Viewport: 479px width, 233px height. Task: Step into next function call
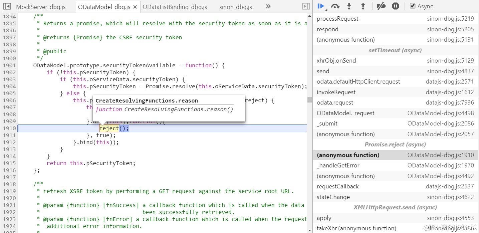coord(349,6)
